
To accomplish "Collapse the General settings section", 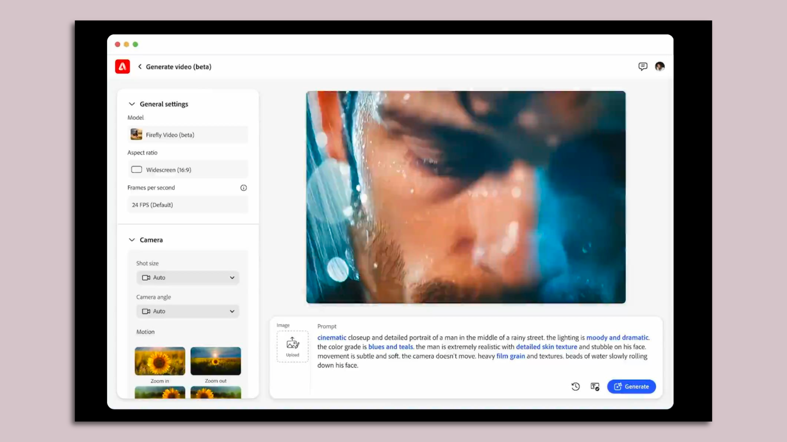I will (x=132, y=104).
